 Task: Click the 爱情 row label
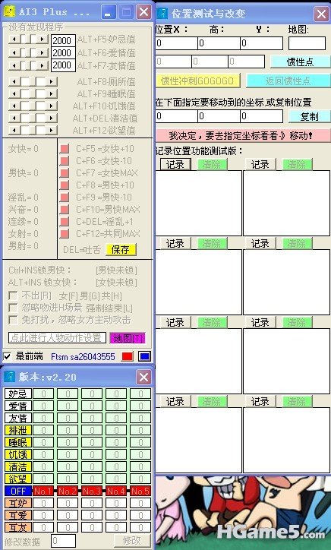pyautogui.click(x=18, y=406)
